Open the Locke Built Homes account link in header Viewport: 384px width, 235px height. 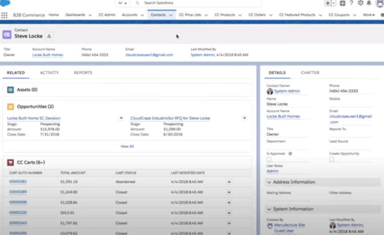[48, 55]
